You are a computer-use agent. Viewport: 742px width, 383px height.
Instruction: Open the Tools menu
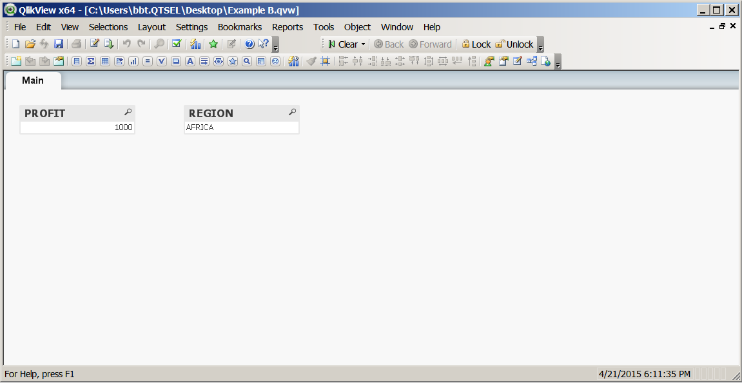[x=324, y=27]
